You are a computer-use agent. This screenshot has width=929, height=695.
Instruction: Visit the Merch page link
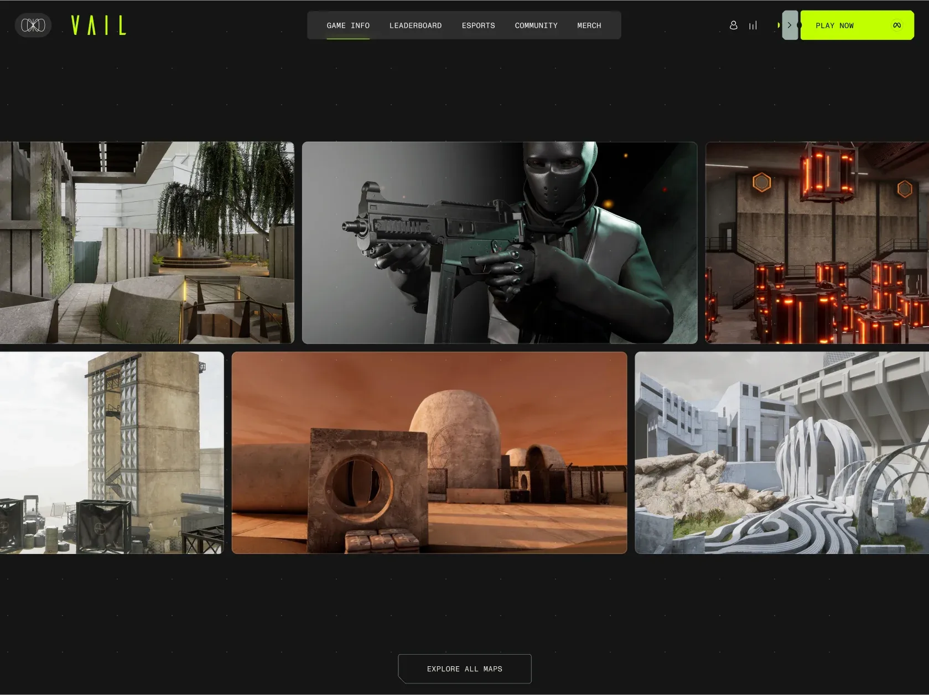(x=589, y=25)
